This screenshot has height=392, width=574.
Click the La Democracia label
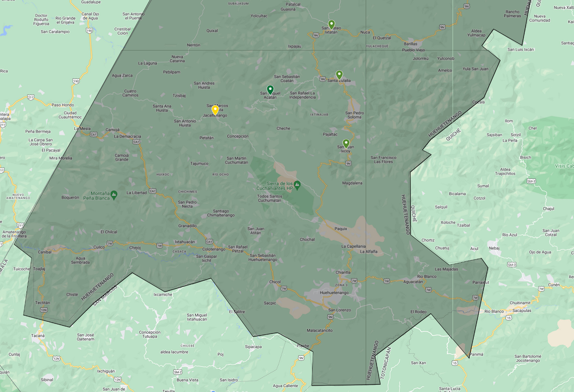127,136
